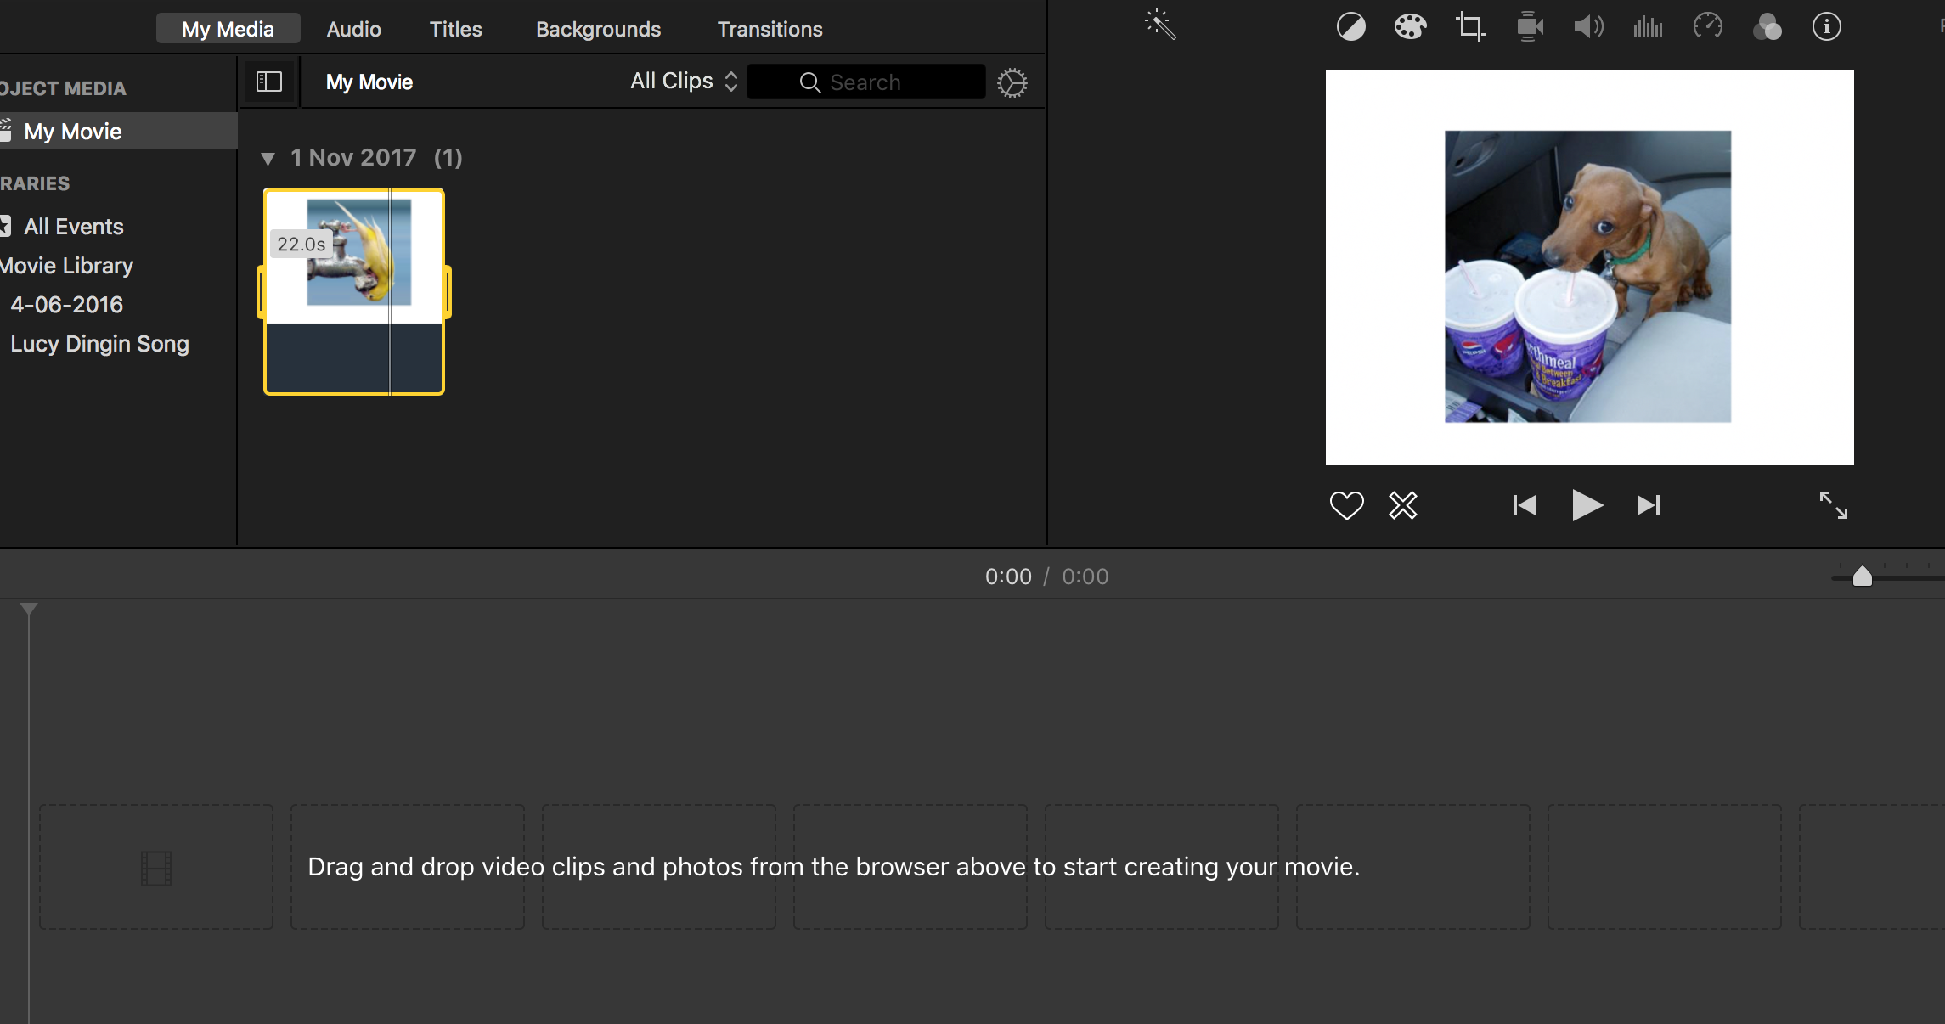Open the Volume speaker tool
The width and height of the screenshot is (1945, 1024).
1588,27
